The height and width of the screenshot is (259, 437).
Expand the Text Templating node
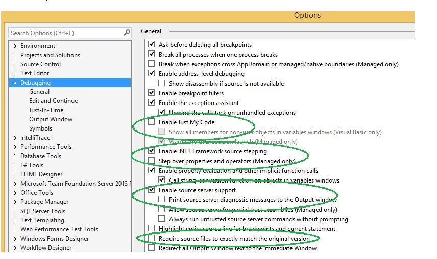click(x=15, y=220)
